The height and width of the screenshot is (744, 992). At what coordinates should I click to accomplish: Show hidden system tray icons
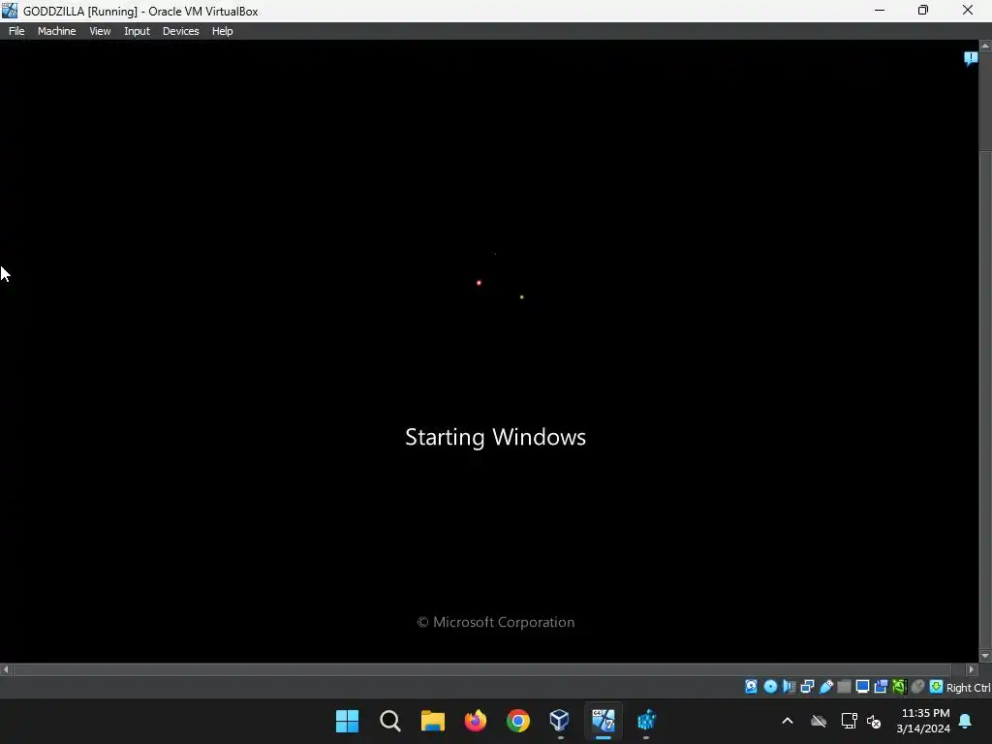click(x=788, y=721)
